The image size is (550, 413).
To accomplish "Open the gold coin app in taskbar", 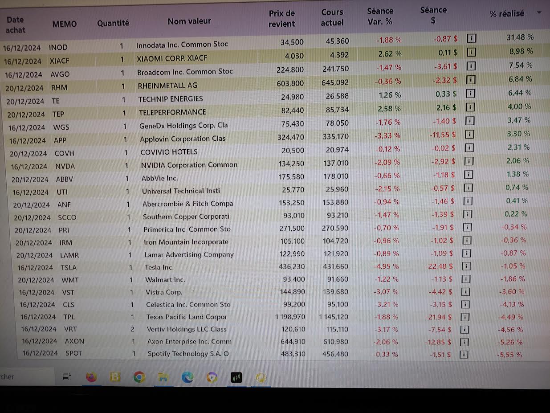I will [x=261, y=378].
